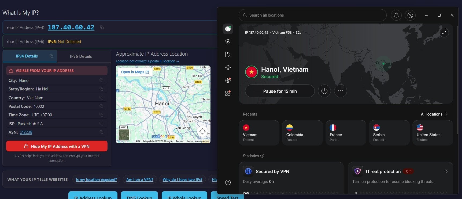462x199 pixels.
Task: Copy the IPv4 address 187.40.60.42
Action: [x=102, y=27]
